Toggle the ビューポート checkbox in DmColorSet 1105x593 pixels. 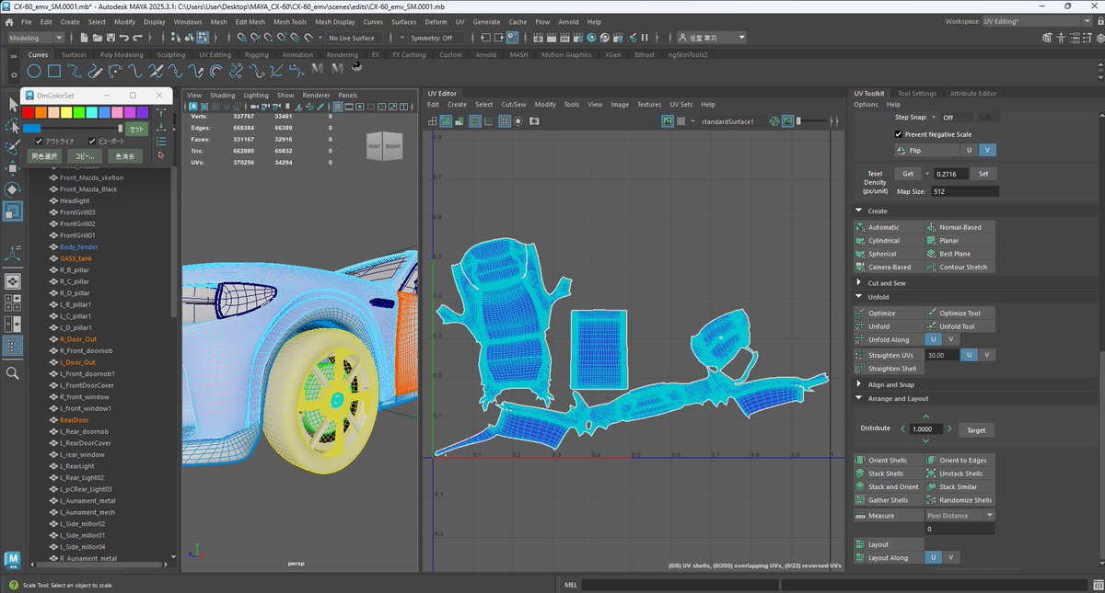(92, 141)
